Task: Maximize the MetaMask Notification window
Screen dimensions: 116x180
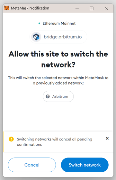Action: 92,8
